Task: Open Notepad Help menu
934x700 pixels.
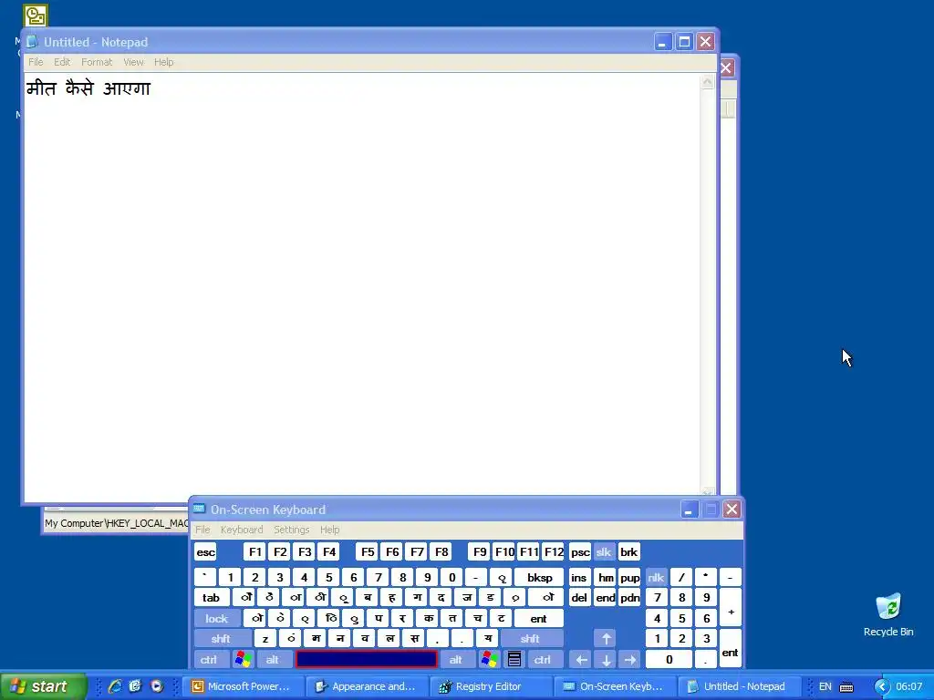Action: click(x=164, y=62)
